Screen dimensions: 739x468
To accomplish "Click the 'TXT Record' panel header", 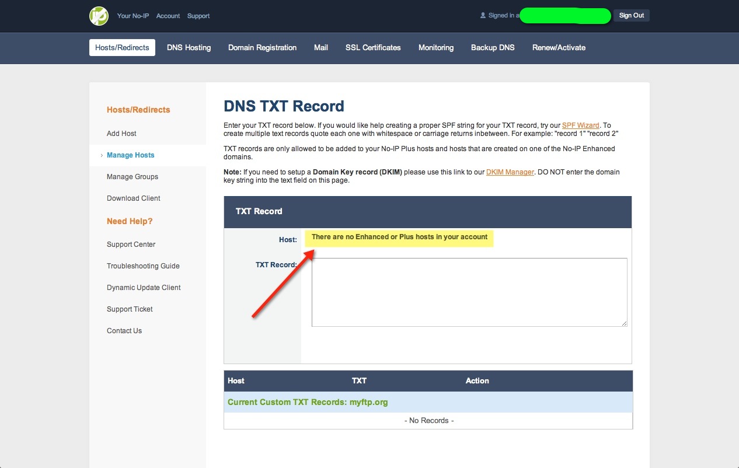I will pyautogui.click(x=428, y=212).
